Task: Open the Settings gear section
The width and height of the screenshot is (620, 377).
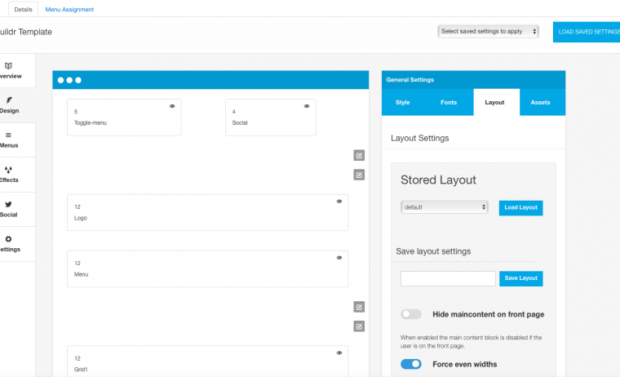Action: click(x=11, y=243)
